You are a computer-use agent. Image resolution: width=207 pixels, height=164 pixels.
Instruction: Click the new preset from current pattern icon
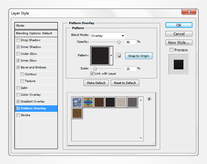118,56
